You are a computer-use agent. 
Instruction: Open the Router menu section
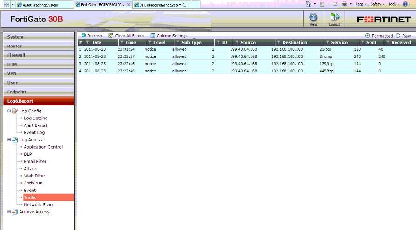(39, 46)
